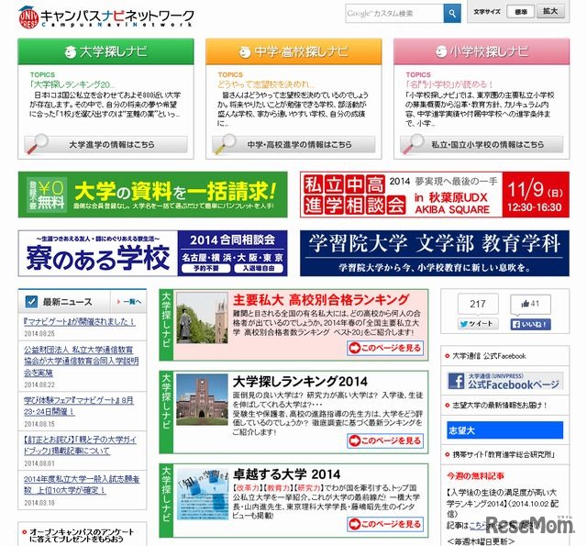The image size is (587, 546).
Task: Click the 今週の無料記事 heading
Action: click(x=475, y=476)
